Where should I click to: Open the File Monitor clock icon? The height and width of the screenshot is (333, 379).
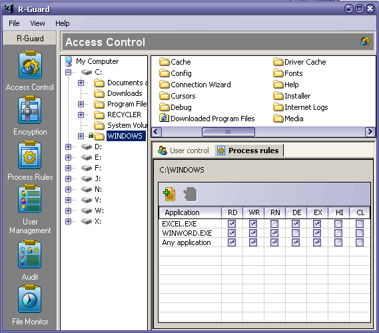coord(30,299)
